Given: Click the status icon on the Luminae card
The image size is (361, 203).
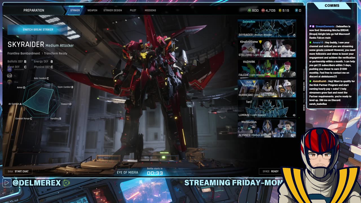Looking at the screenshot, I should (294, 115).
